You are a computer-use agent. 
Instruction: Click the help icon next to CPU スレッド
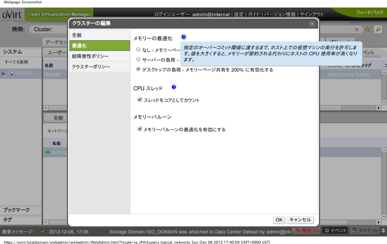(x=173, y=87)
